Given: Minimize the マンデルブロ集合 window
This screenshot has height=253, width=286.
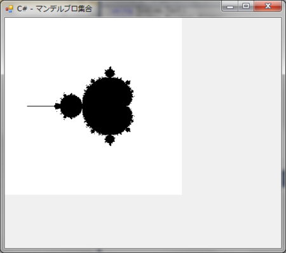Looking at the screenshot, I should coord(230,6).
